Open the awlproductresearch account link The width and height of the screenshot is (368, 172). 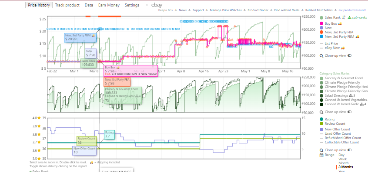[x=352, y=10]
